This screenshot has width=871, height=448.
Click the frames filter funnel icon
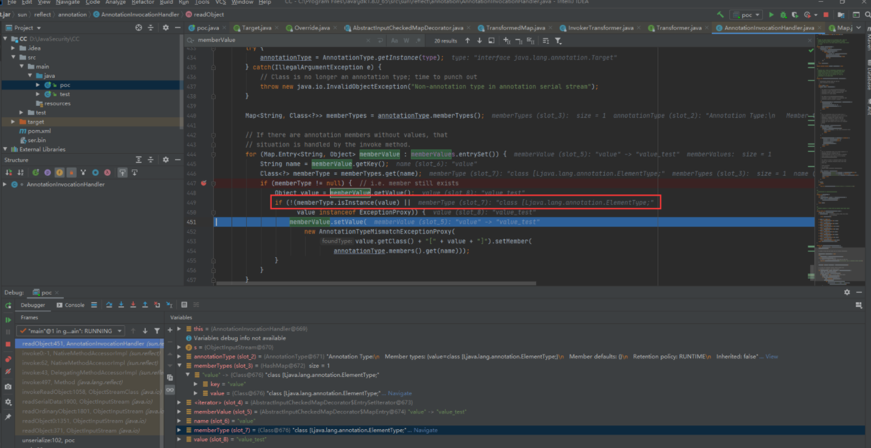157,331
